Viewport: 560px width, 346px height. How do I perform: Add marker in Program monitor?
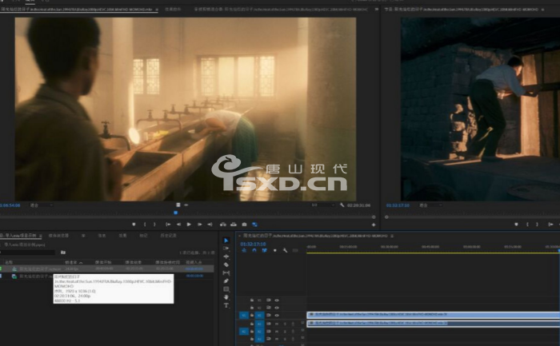pyautogui.click(x=517, y=225)
